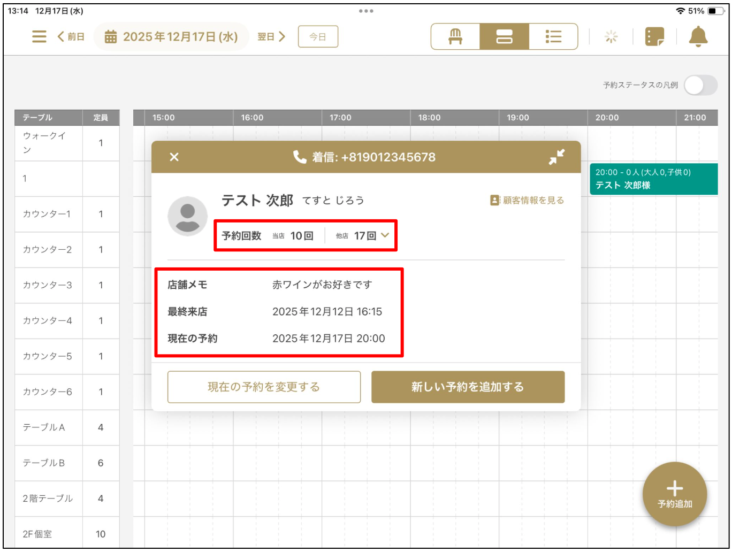Image resolution: width=732 pixels, height=552 pixels.
Task: Open the notification bell
Action: pyautogui.click(x=698, y=36)
